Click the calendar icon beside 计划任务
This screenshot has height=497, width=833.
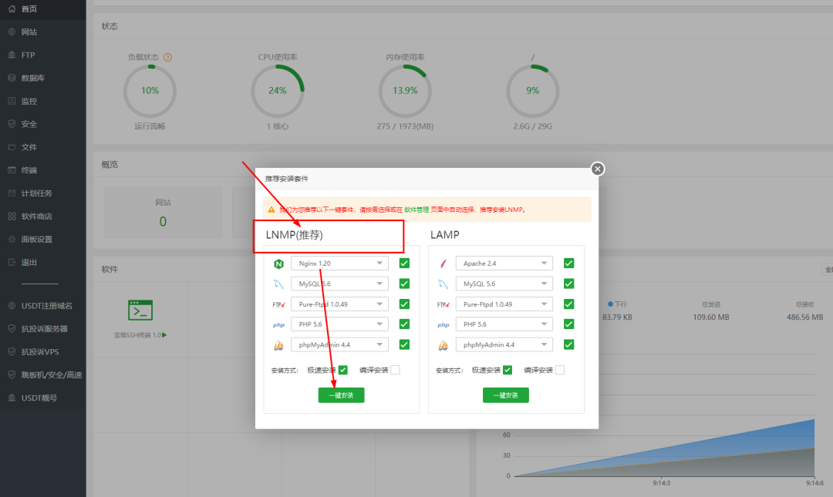[x=12, y=193]
